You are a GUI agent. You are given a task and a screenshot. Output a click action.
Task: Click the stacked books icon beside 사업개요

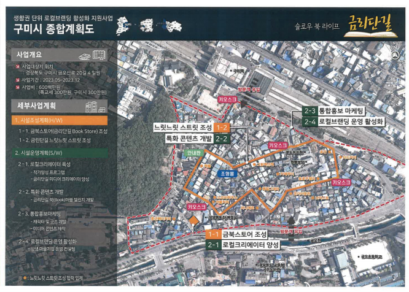pyautogui.click(x=85, y=56)
